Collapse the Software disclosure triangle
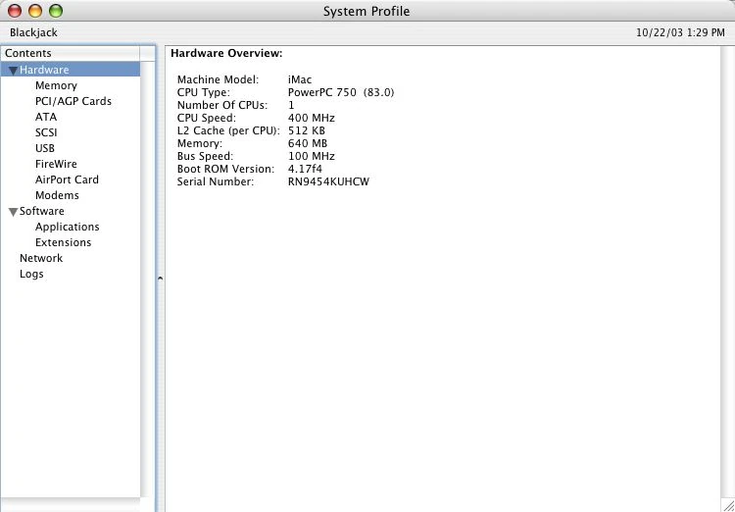The width and height of the screenshot is (735, 512). pos(13,212)
